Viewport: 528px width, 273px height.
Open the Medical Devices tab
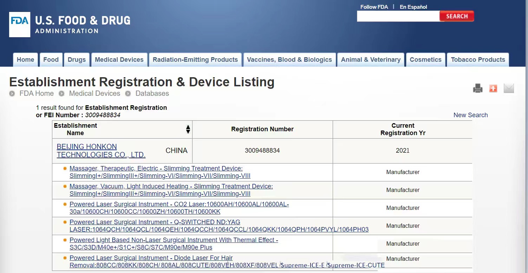coord(119,60)
